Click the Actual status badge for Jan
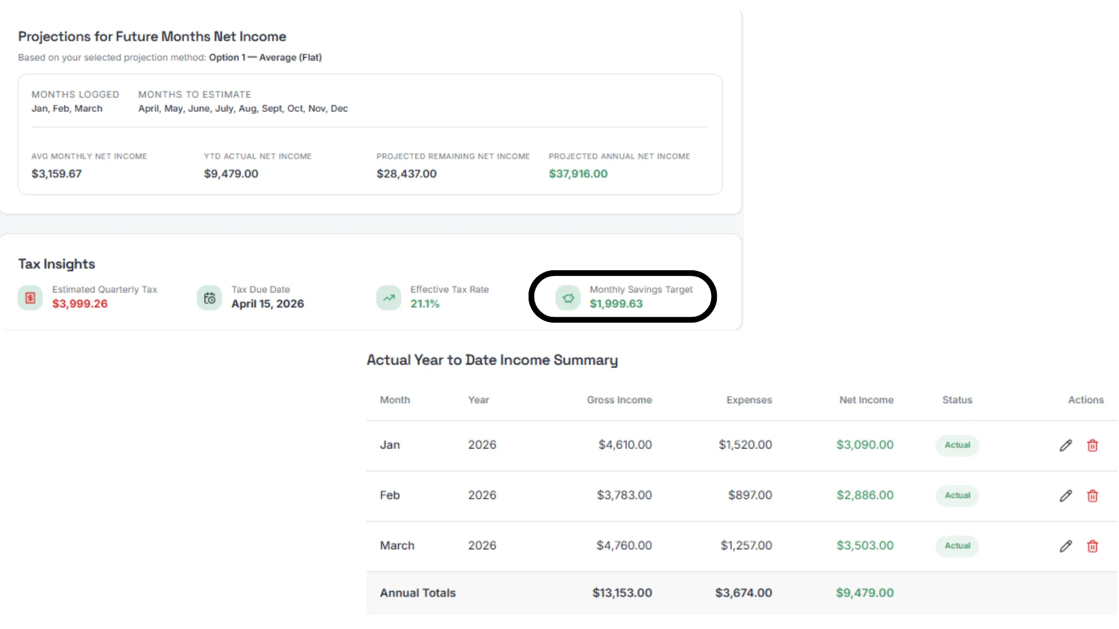Viewport: 1119px width, 629px height. point(957,445)
